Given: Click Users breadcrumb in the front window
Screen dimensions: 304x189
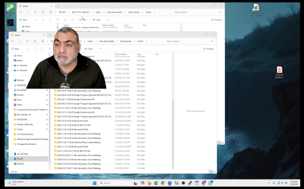Looking at the screenshot, I should tap(90, 41).
